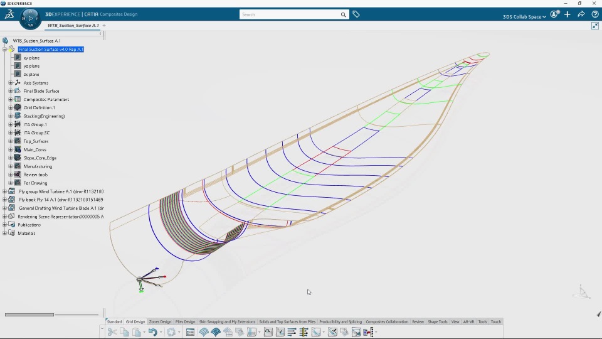This screenshot has height=339, width=602.
Task: Open Producibility and Splicing tab
Action: [x=341, y=321]
